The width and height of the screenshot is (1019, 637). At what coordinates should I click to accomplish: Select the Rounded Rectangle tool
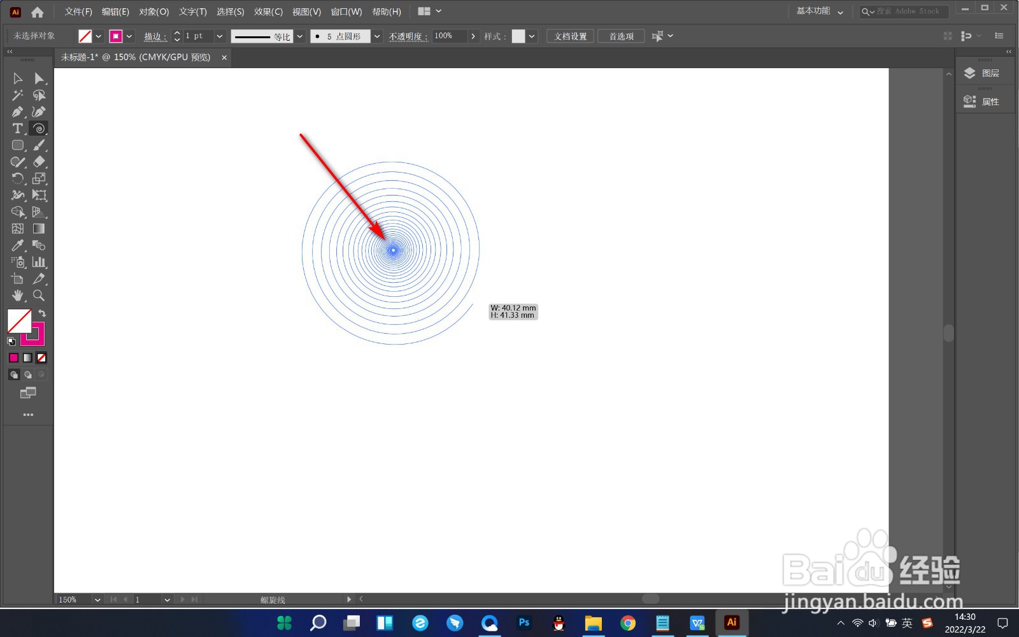pos(18,145)
